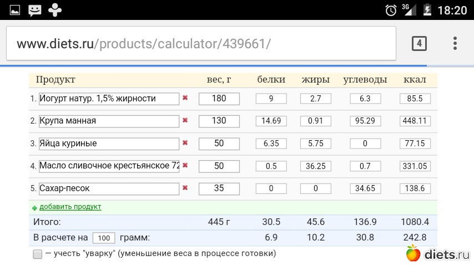
Task: Remove the Сахар-песок row
Action: tap(185, 188)
